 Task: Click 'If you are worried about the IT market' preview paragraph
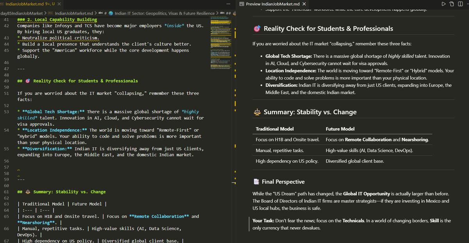click(332, 44)
